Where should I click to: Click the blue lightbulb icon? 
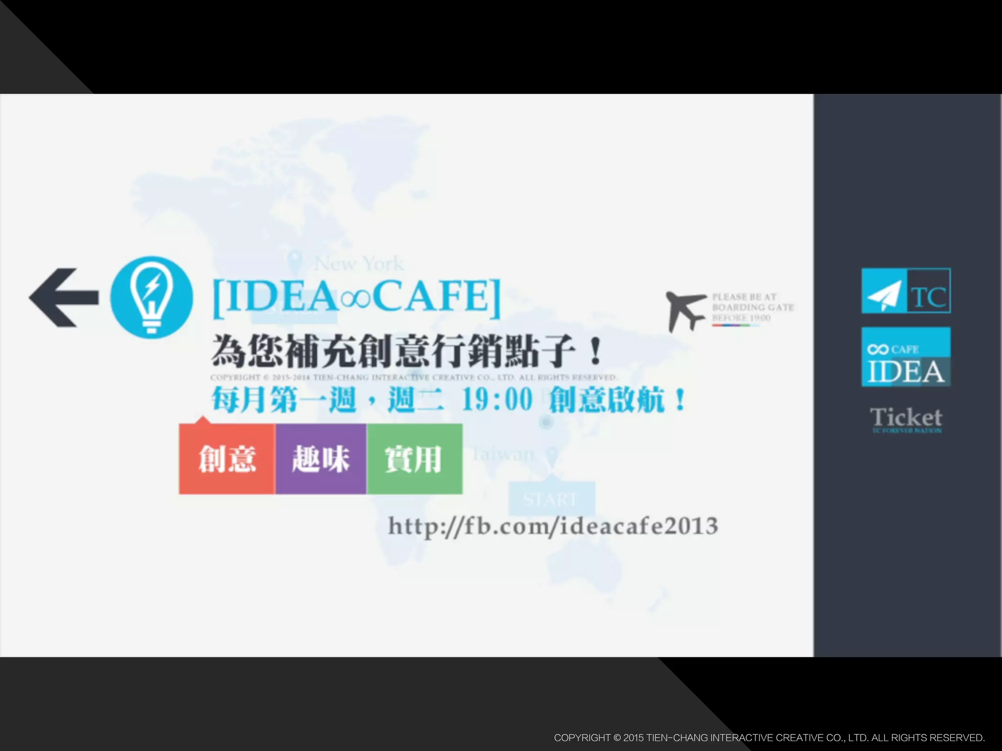click(151, 297)
